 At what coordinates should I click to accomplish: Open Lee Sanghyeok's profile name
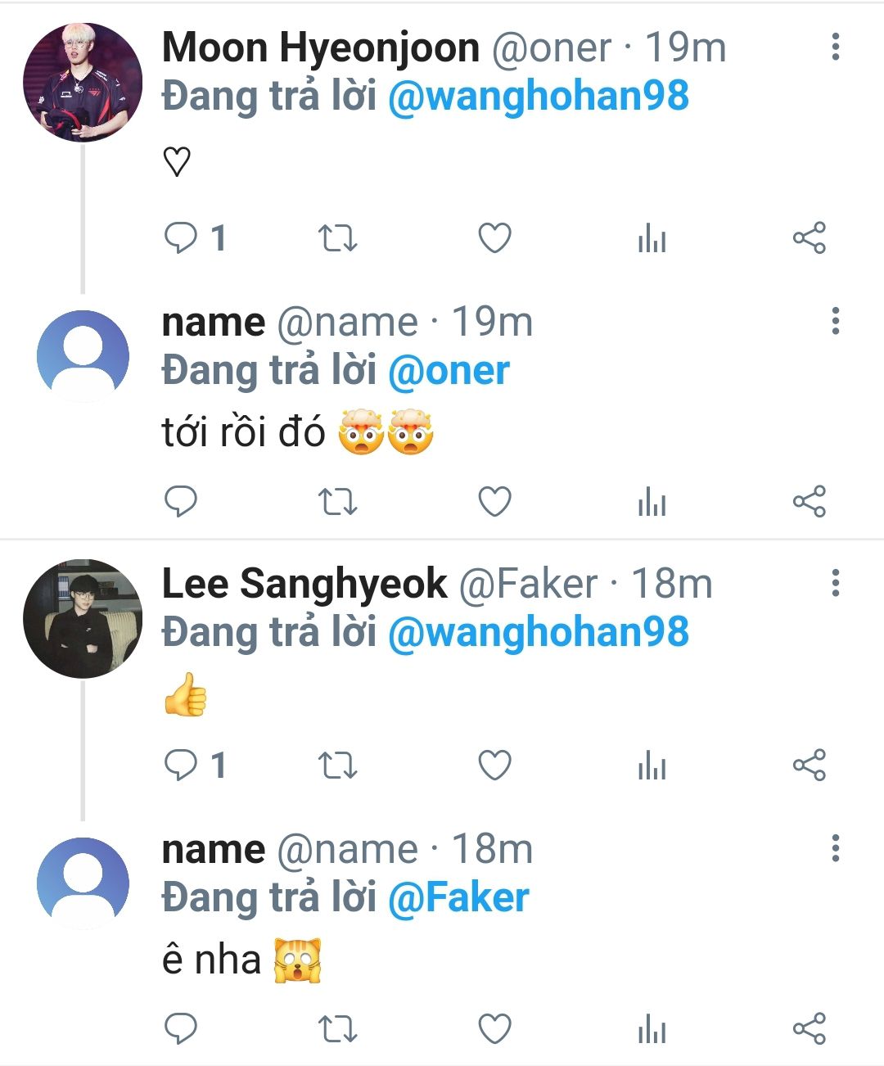[304, 584]
